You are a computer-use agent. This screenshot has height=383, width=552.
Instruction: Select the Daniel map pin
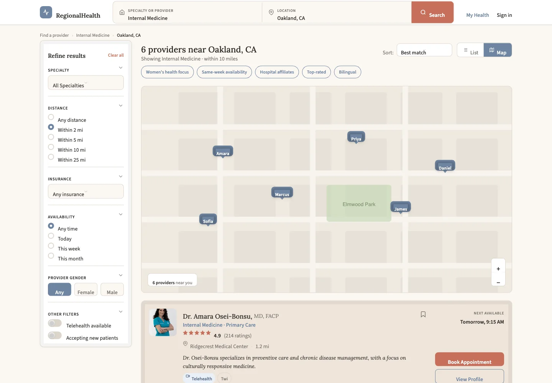(x=445, y=166)
